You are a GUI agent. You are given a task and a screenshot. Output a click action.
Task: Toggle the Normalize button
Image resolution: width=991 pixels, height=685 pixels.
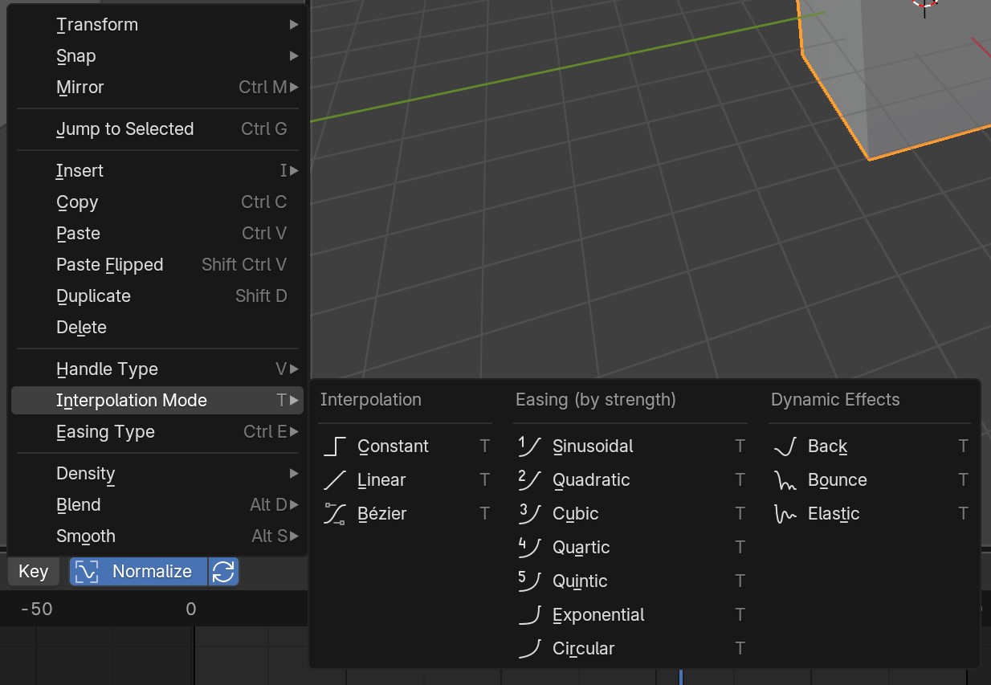(139, 572)
